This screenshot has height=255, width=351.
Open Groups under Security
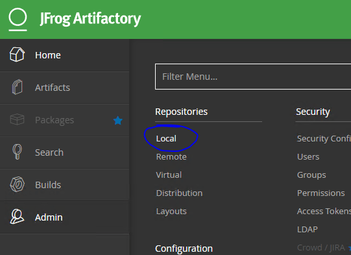click(311, 175)
